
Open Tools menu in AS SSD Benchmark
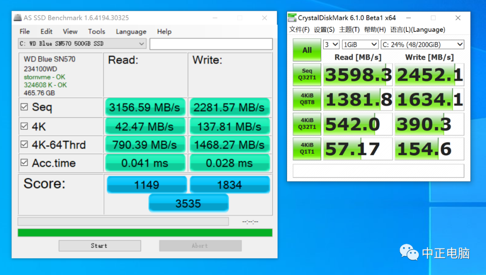click(96, 31)
